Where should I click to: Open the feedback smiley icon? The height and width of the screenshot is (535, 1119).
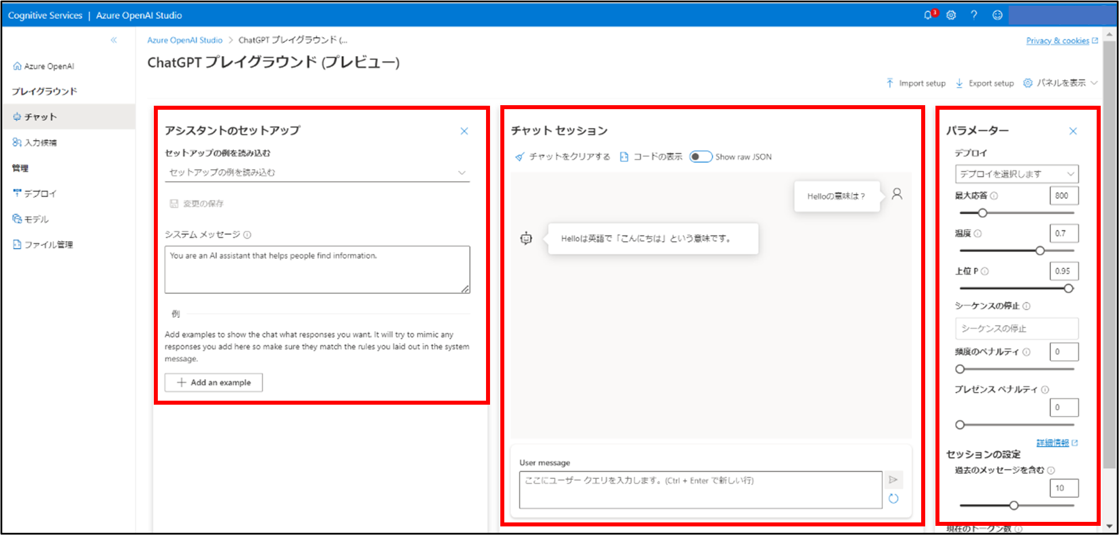[997, 15]
